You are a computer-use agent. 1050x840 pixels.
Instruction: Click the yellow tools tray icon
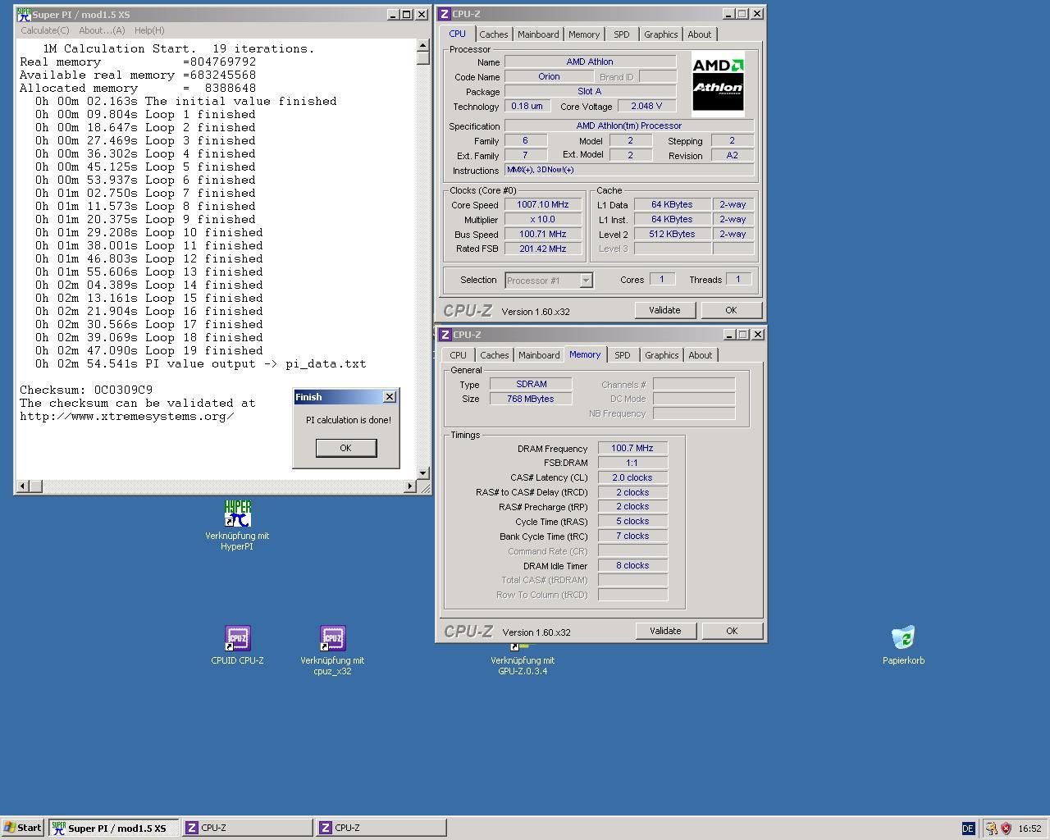(x=991, y=829)
